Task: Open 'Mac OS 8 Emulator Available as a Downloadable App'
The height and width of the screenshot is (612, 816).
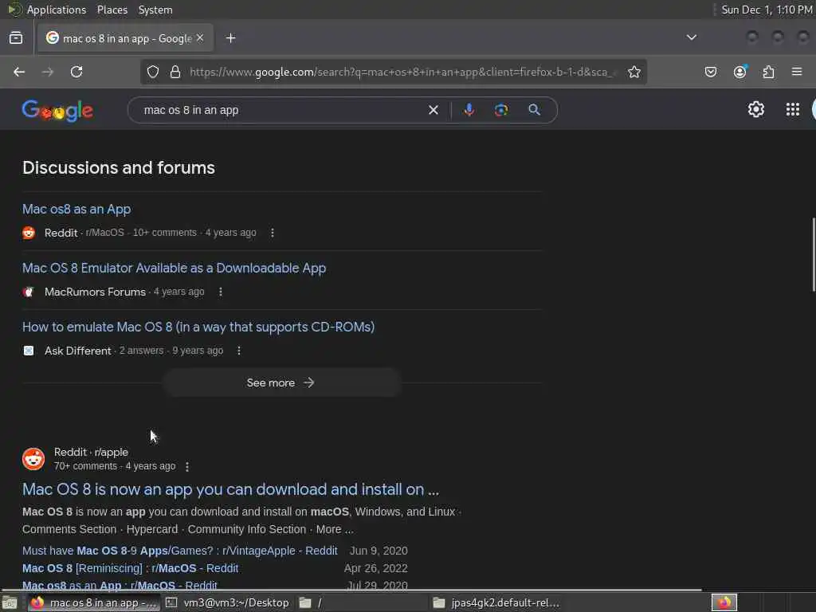Action: pos(174,268)
